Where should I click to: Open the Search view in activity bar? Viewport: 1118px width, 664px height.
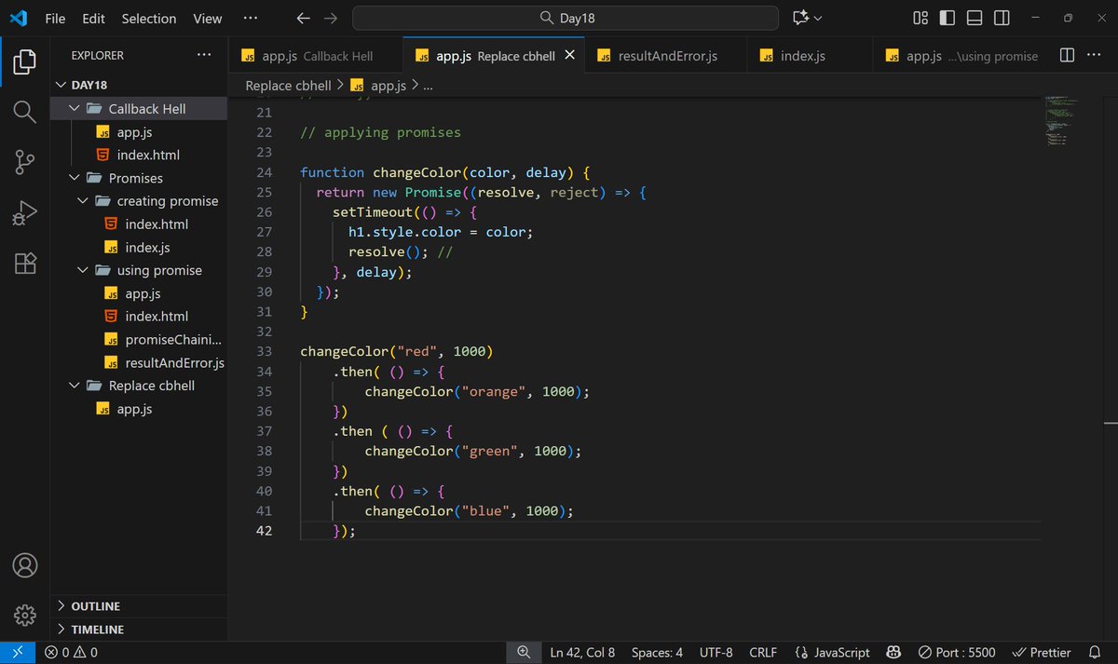[x=25, y=113]
